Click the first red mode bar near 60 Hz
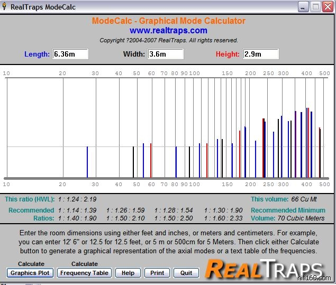336x285 pixels. tap(151, 160)
